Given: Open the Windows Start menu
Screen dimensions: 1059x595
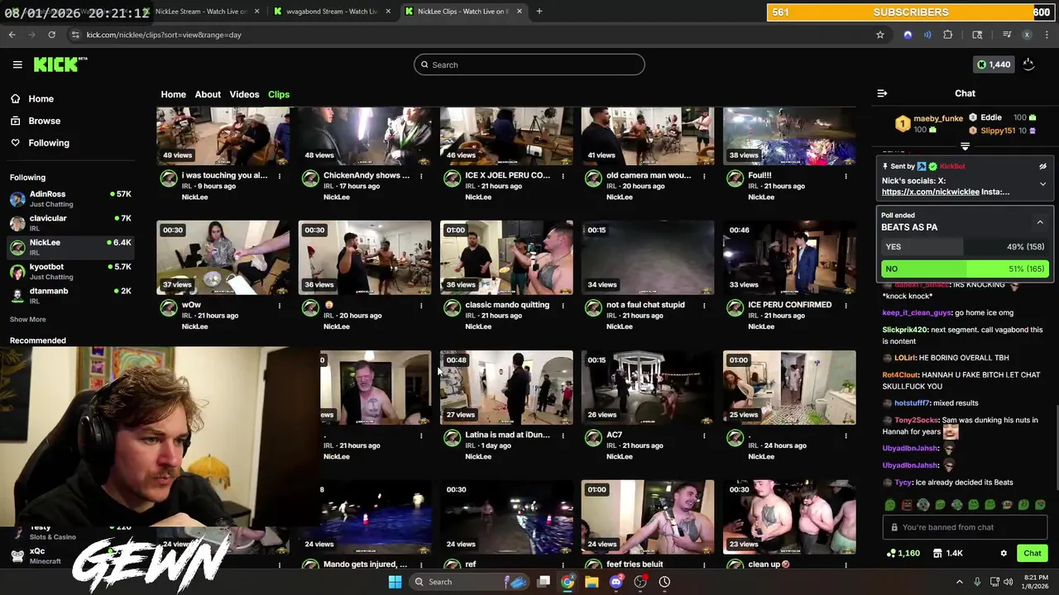Looking at the screenshot, I should (x=395, y=582).
